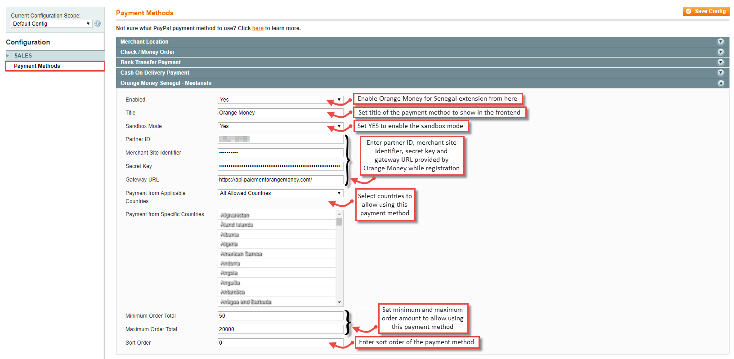Open the Current Configuration Scope dropdown

click(x=51, y=24)
